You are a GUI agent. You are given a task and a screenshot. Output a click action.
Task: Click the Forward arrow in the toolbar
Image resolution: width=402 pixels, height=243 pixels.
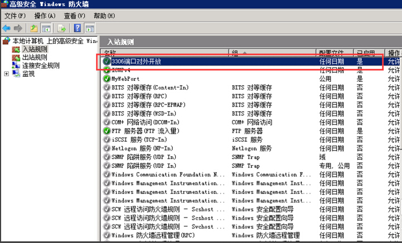pyautogui.click(x=18, y=28)
